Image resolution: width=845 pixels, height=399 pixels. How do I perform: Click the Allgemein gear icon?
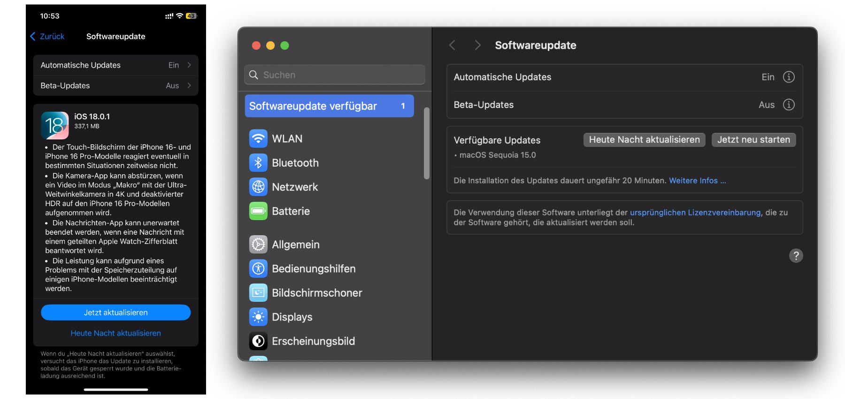(x=258, y=245)
